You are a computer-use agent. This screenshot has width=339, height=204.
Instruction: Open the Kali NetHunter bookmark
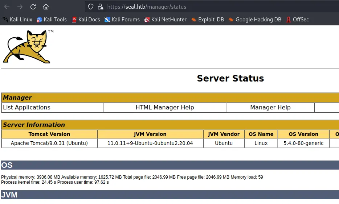point(165,20)
